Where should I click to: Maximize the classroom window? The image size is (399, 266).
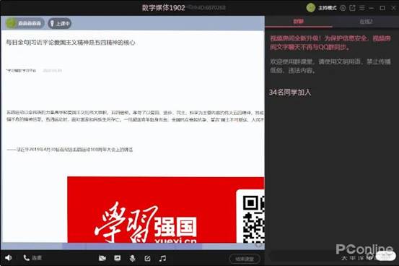382,8
